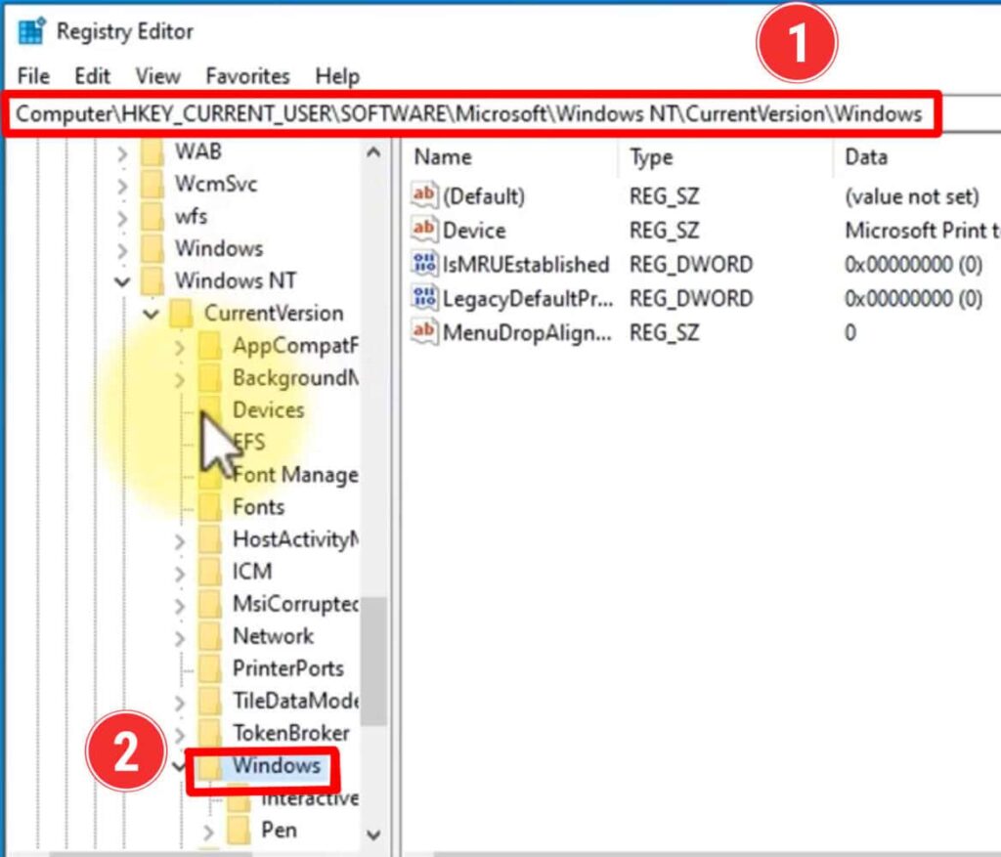
Task: Open the Favorites menu
Action: coord(246,76)
